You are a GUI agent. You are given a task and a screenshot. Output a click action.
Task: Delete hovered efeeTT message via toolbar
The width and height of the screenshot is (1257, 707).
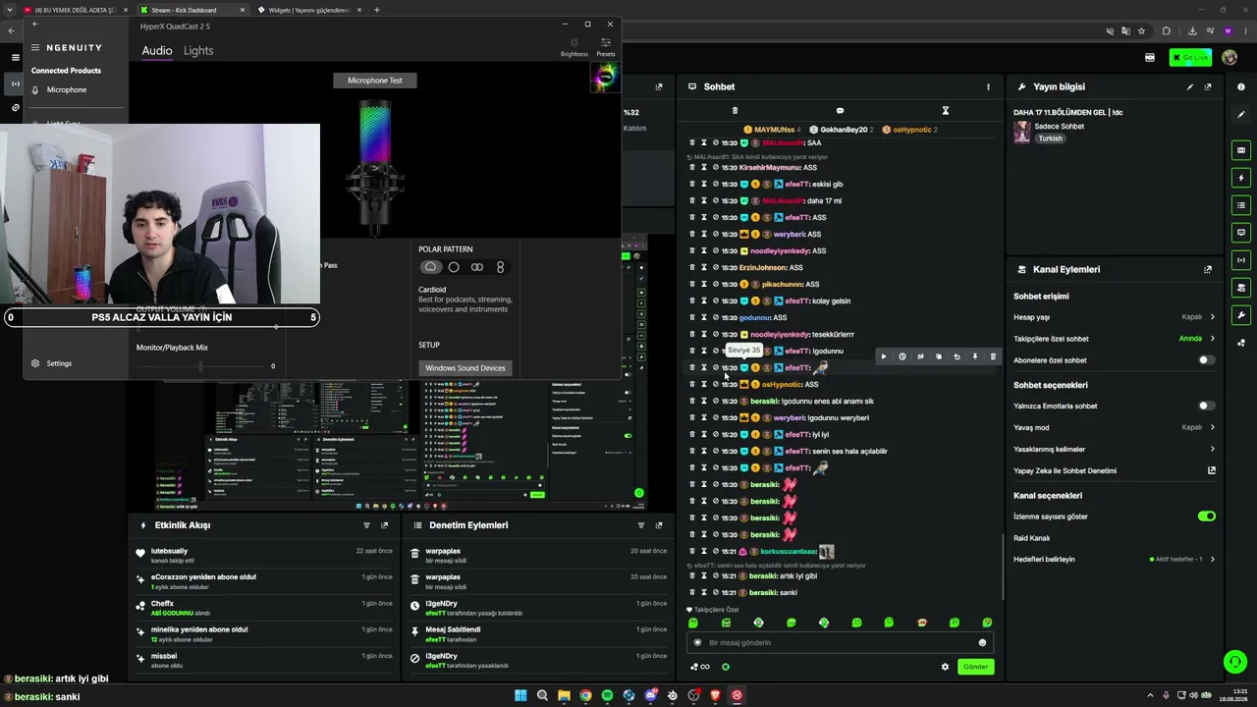pyautogui.click(x=993, y=356)
